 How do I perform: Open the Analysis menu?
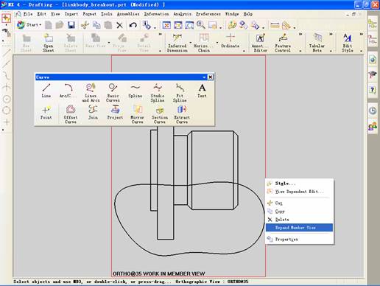[182, 14]
